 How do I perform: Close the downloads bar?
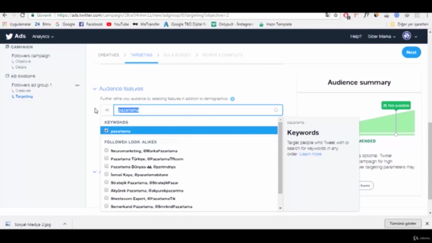(x=427, y=223)
